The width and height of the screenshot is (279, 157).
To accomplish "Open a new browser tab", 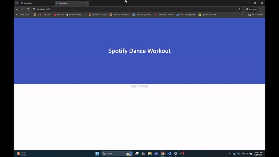I will pyautogui.click(x=92, y=3).
